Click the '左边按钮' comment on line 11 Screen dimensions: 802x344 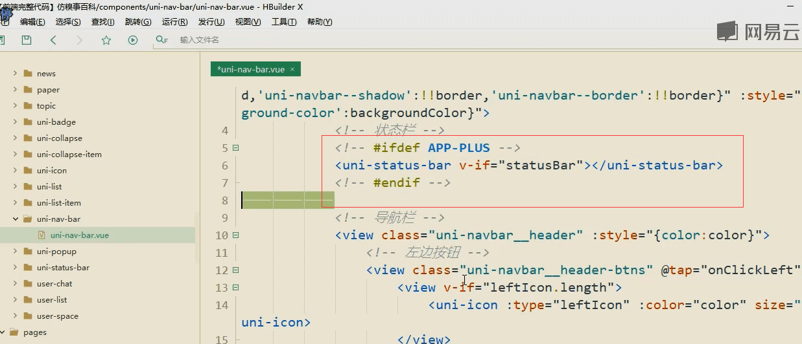[432, 253]
